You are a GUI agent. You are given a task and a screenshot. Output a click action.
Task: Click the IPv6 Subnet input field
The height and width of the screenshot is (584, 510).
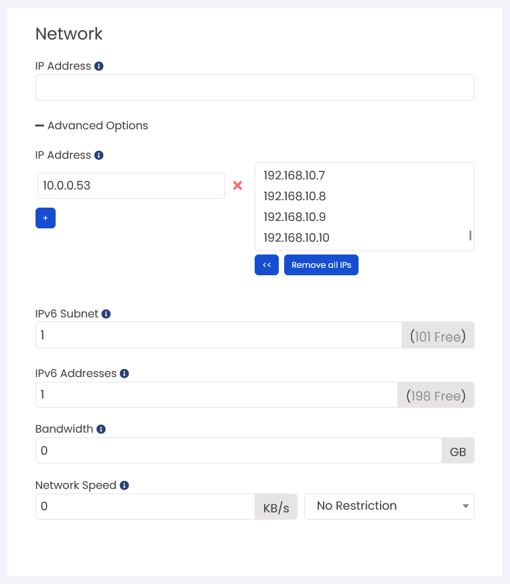coord(218,336)
